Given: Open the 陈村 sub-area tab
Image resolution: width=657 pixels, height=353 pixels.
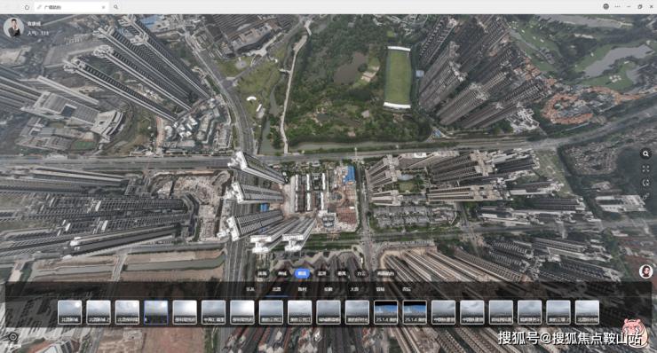Looking at the screenshot, I should [x=302, y=289].
